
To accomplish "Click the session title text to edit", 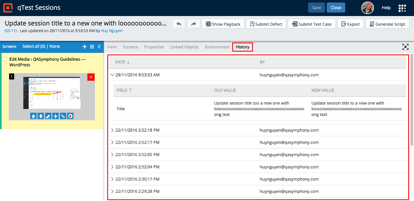I will 86,23.
